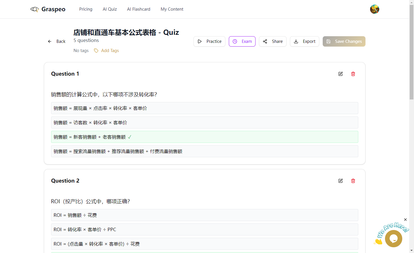Image resolution: width=414 pixels, height=253 pixels.
Task: Open the edit pencil for Question 1
Action: click(340, 74)
